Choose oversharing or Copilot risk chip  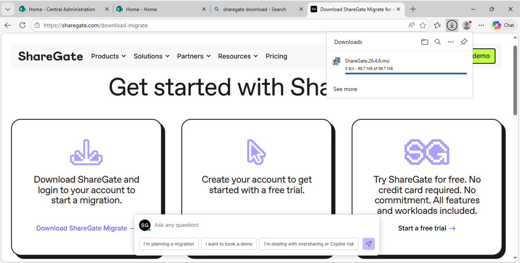tap(309, 244)
